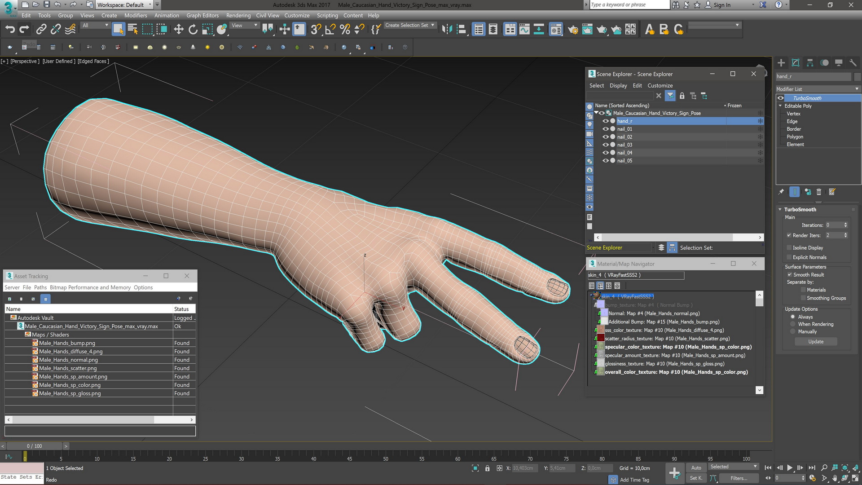Viewport: 862px width, 485px height.
Task: Open the Curve Editor icon
Action: pos(524,30)
